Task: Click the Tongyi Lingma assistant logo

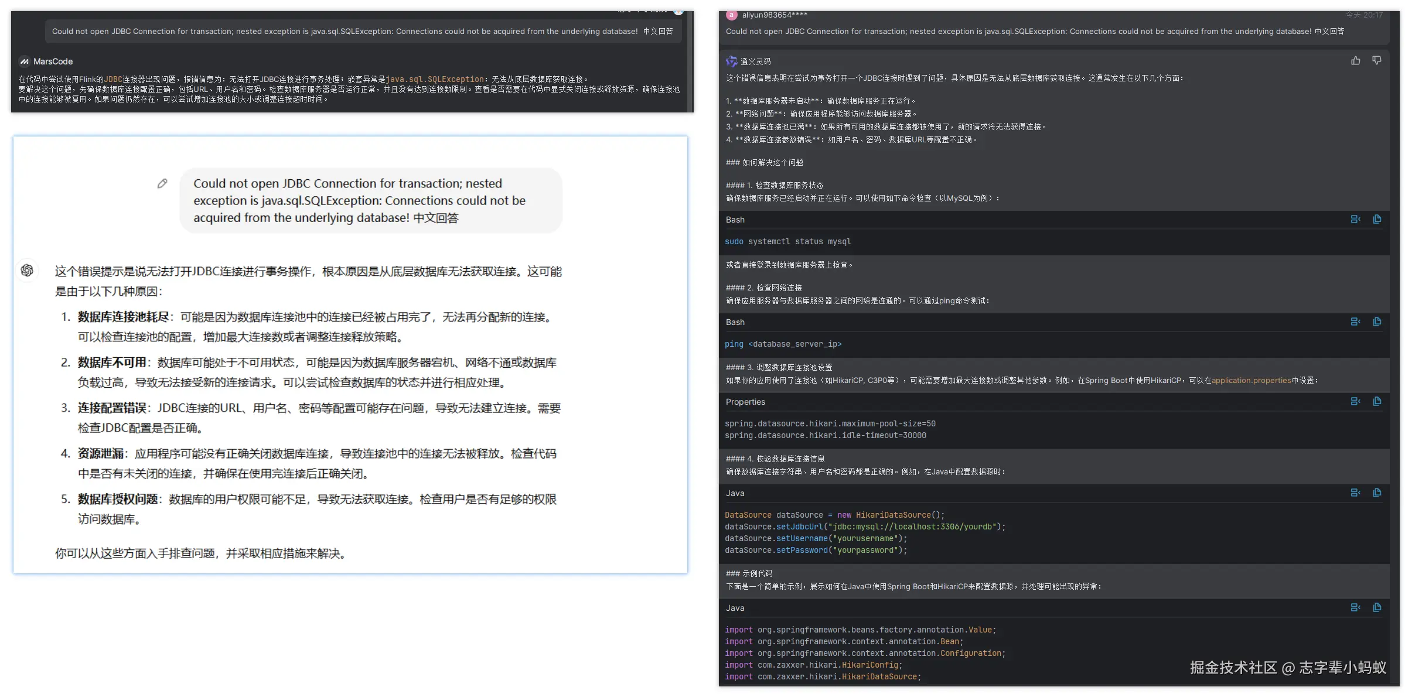Action: (731, 61)
